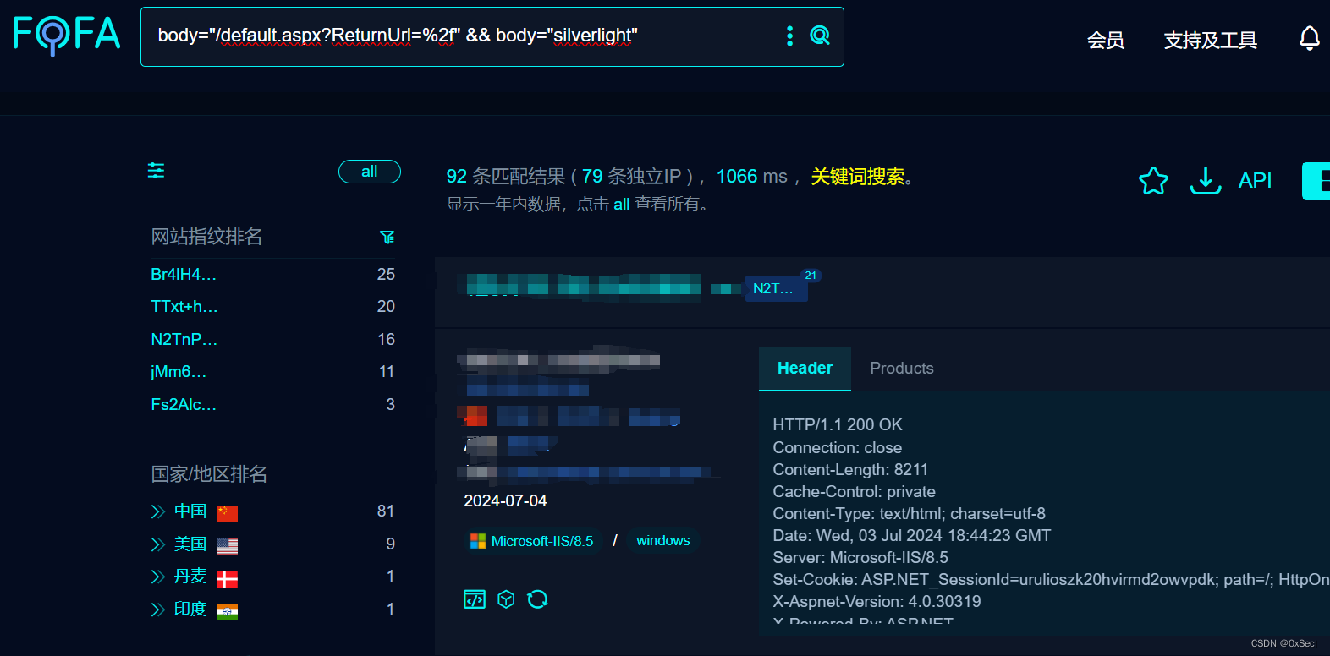
Task: Bookmark this query with the star icon
Action: (x=1153, y=180)
